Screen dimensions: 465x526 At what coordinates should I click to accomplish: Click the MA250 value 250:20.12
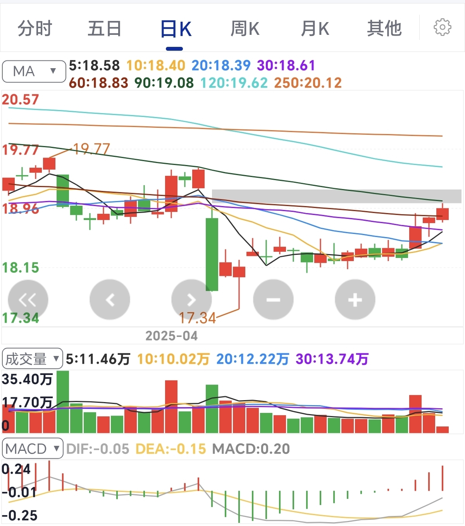pos(308,83)
